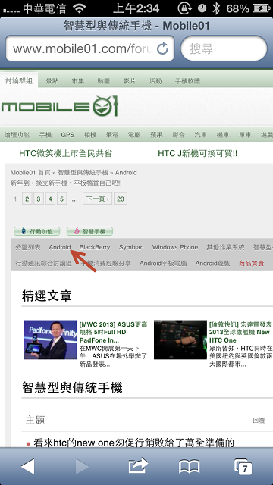Open Android平板電腦 sub-forum
Screen dimensions: 273x485
click(x=163, y=264)
